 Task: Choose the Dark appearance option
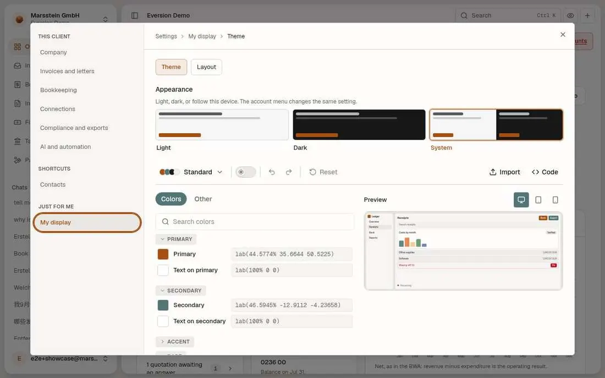[x=359, y=125]
